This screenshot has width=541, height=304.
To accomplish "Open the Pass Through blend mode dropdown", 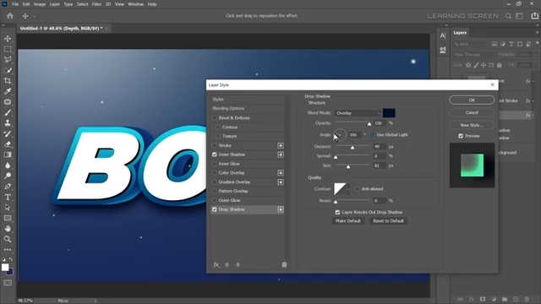I will 474,54.
